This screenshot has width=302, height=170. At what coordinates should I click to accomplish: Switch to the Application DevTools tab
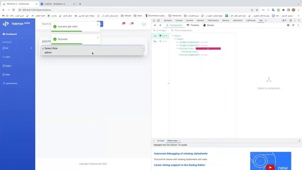(238, 20)
